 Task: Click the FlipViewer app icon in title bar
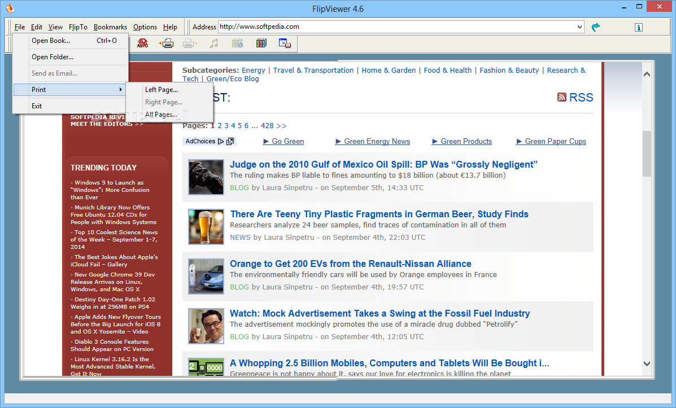coord(10,8)
